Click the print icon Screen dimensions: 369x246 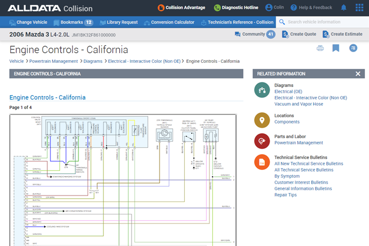320,48
